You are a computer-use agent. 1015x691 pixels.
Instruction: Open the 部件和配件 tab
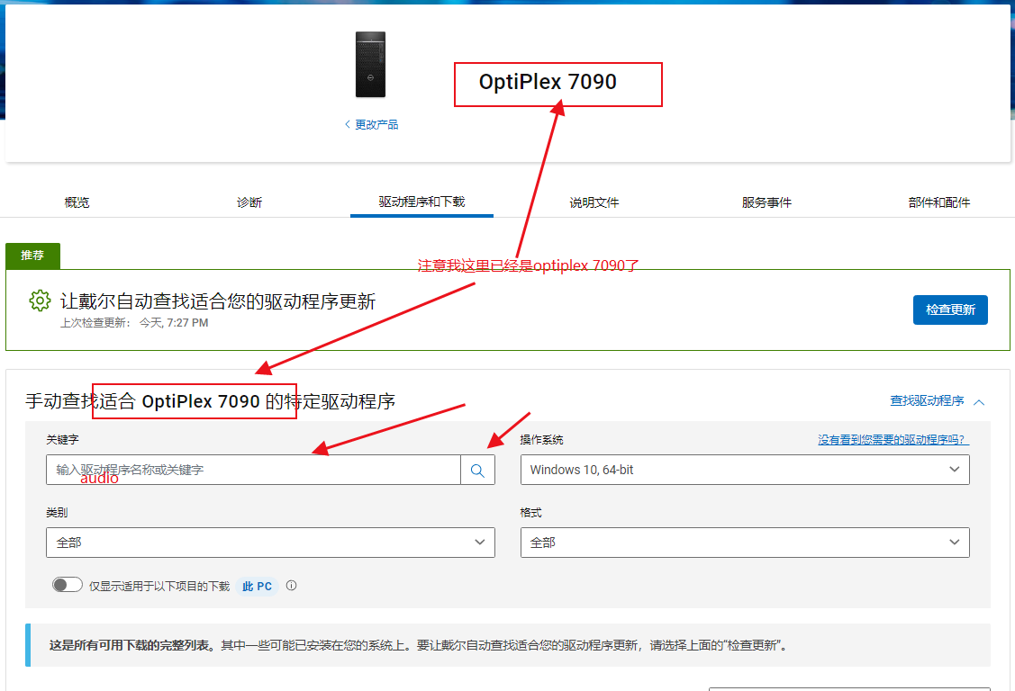click(x=939, y=202)
